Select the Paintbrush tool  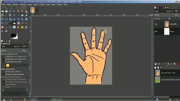coord(26,23)
